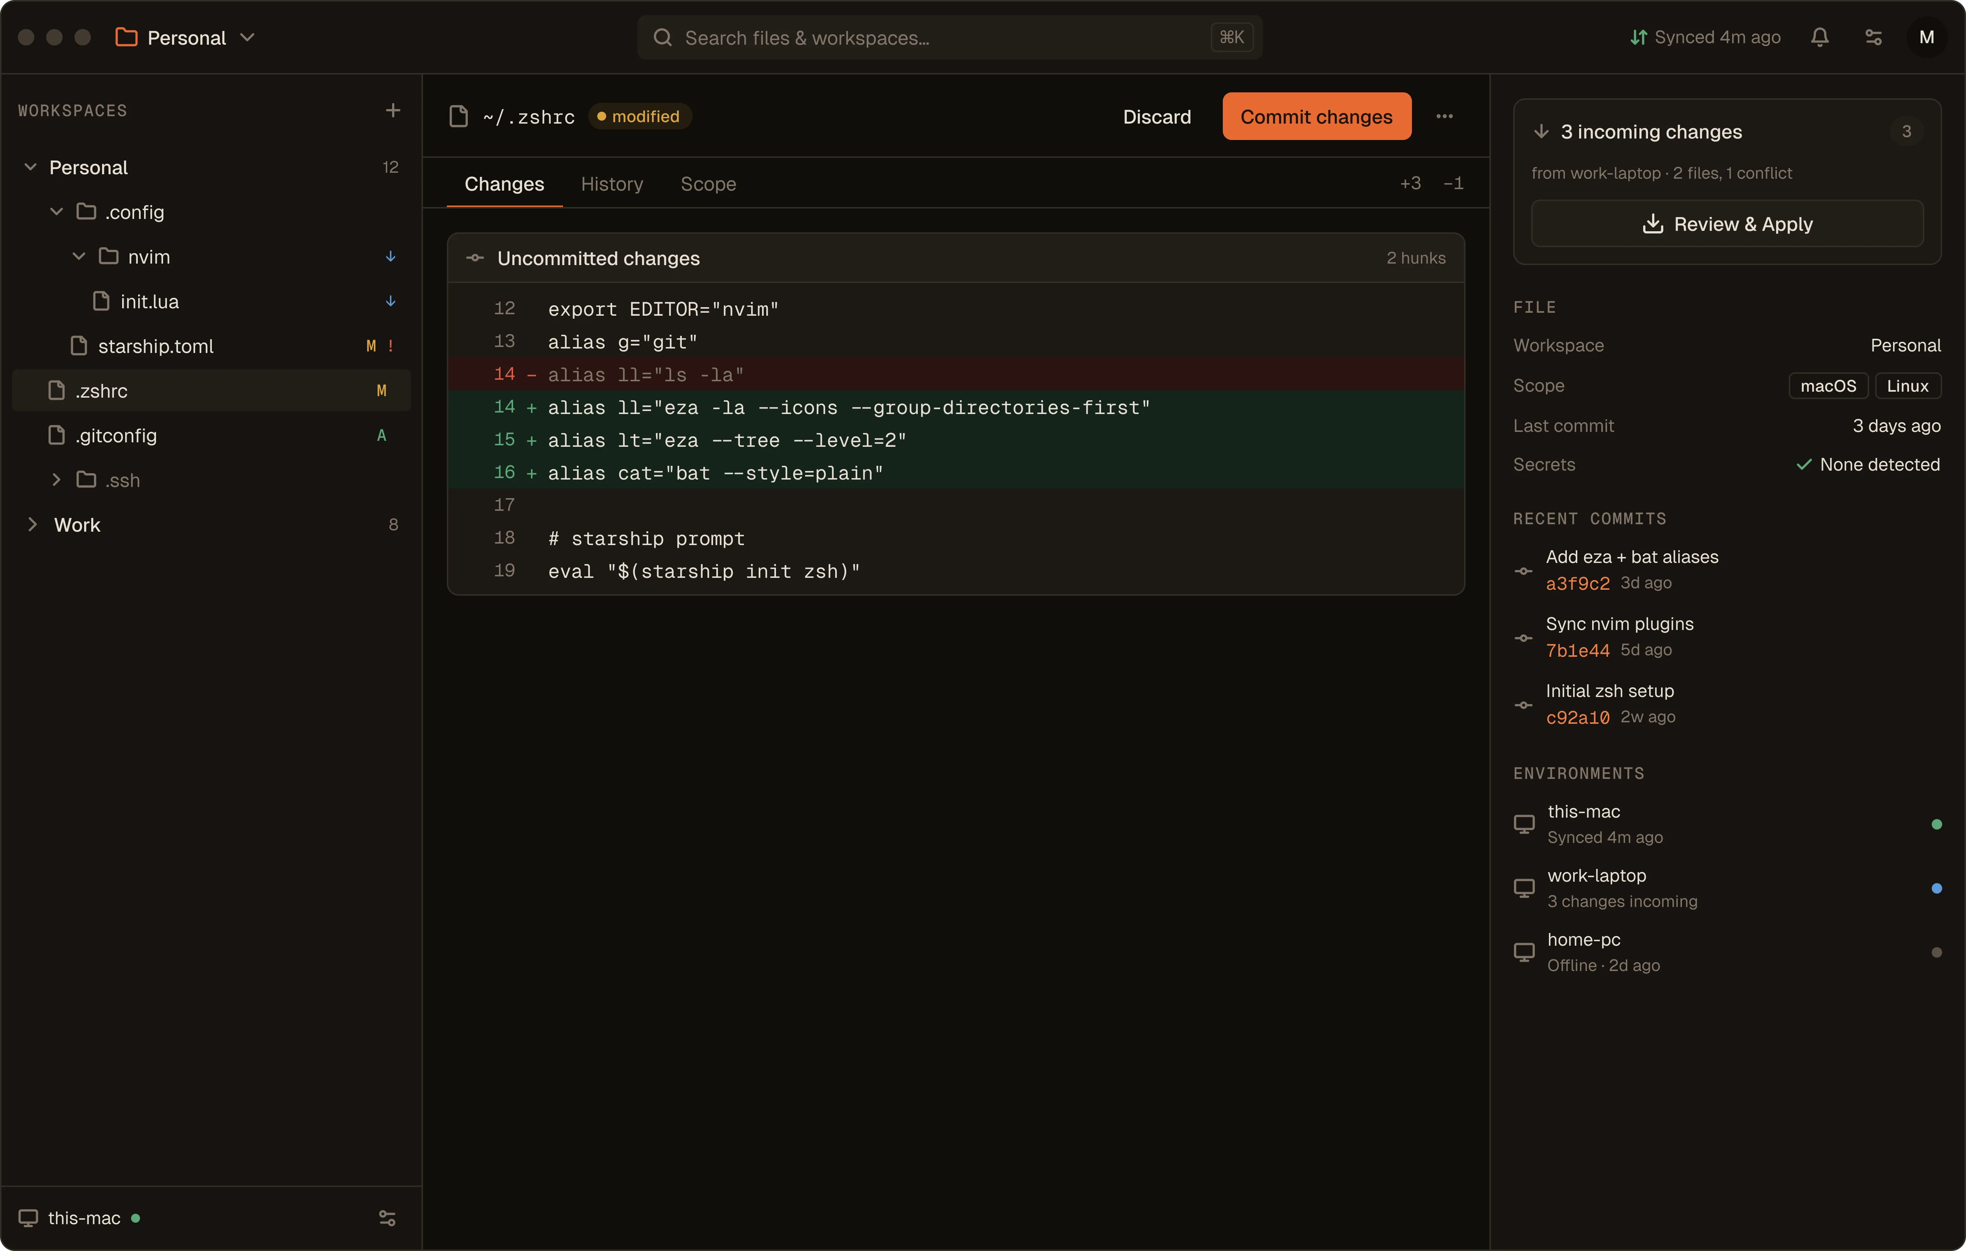Viewport: 1966px width, 1251px height.
Task: Open commit hash 7b1e44
Action: pos(1577,651)
